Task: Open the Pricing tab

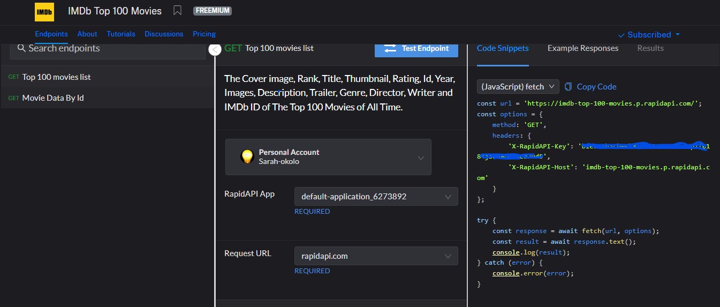Action: 204,34
